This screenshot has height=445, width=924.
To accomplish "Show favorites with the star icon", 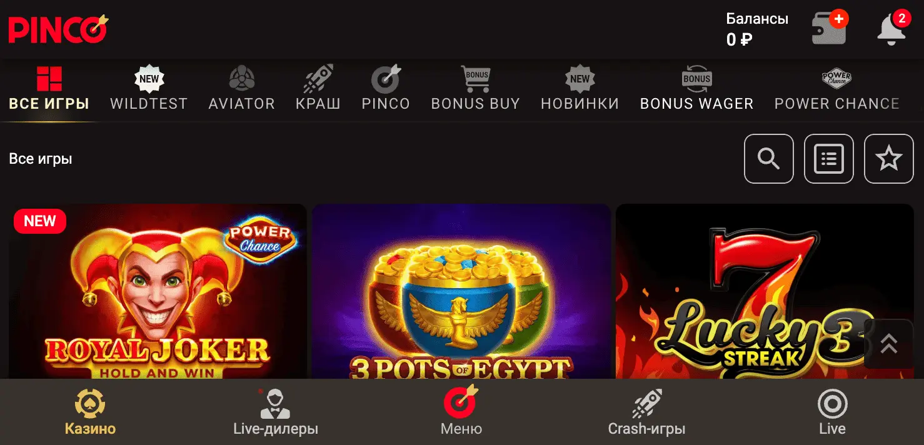I will click(x=888, y=159).
